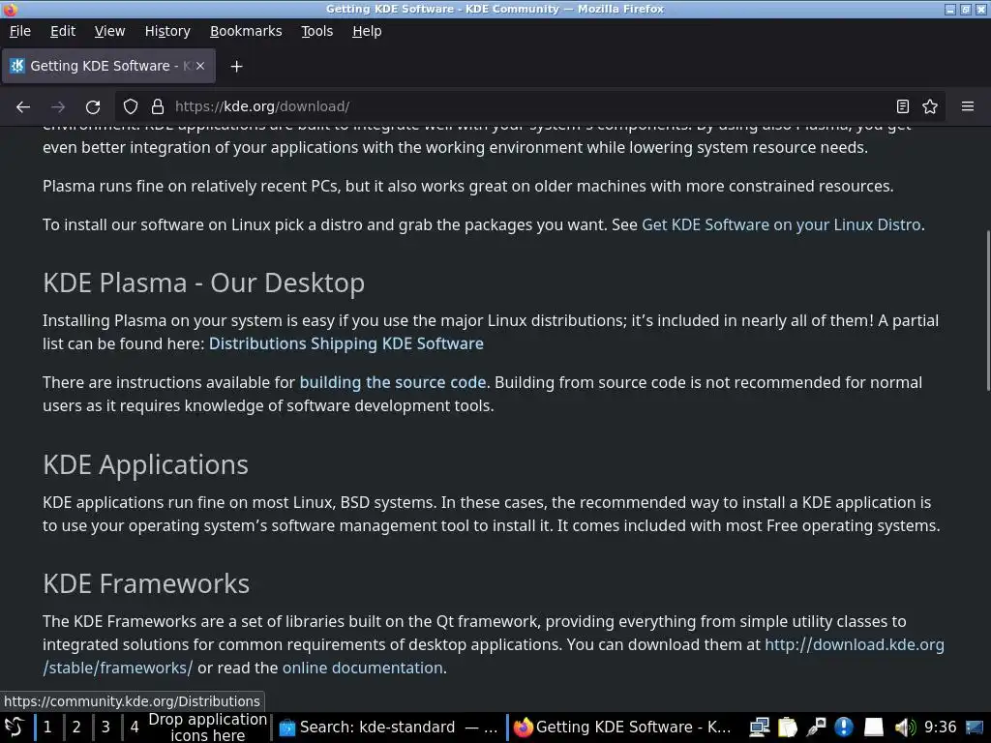Select Getting KDE Software taskbar entry
The width and height of the screenshot is (991, 743).
tap(623, 728)
